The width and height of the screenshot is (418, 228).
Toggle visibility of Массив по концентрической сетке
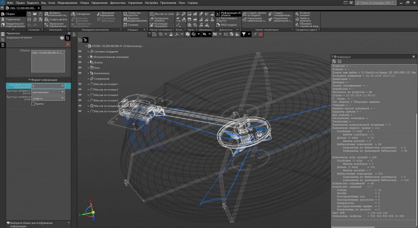[80, 106]
